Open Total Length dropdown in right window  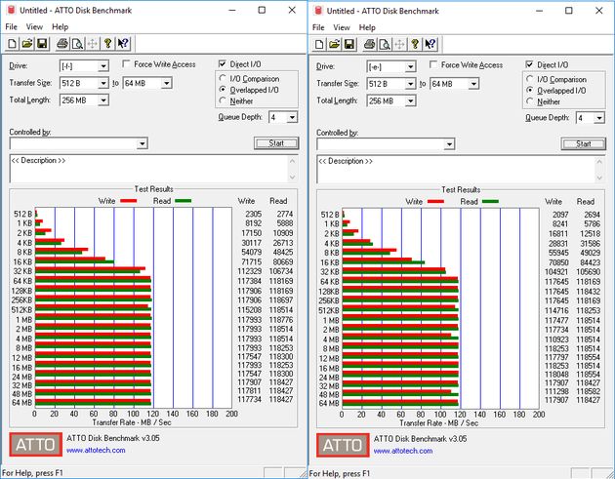click(x=410, y=101)
